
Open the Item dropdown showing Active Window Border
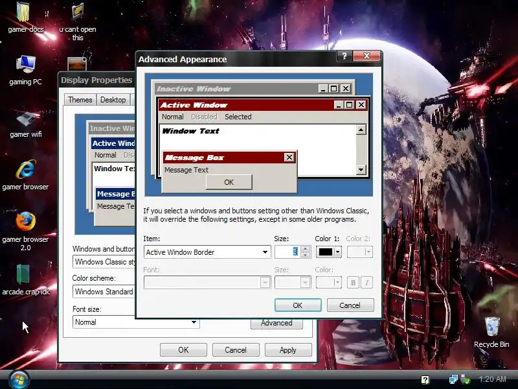pos(207,252)
